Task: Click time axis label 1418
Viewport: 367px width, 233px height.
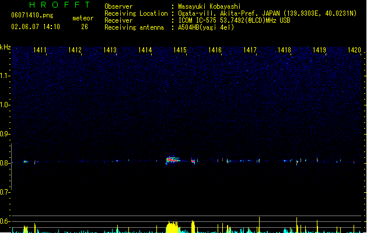Action: 284,50
